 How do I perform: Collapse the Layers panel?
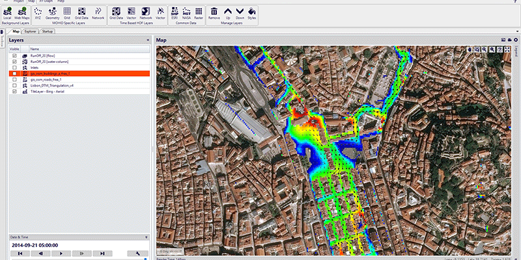click(148, 40)
